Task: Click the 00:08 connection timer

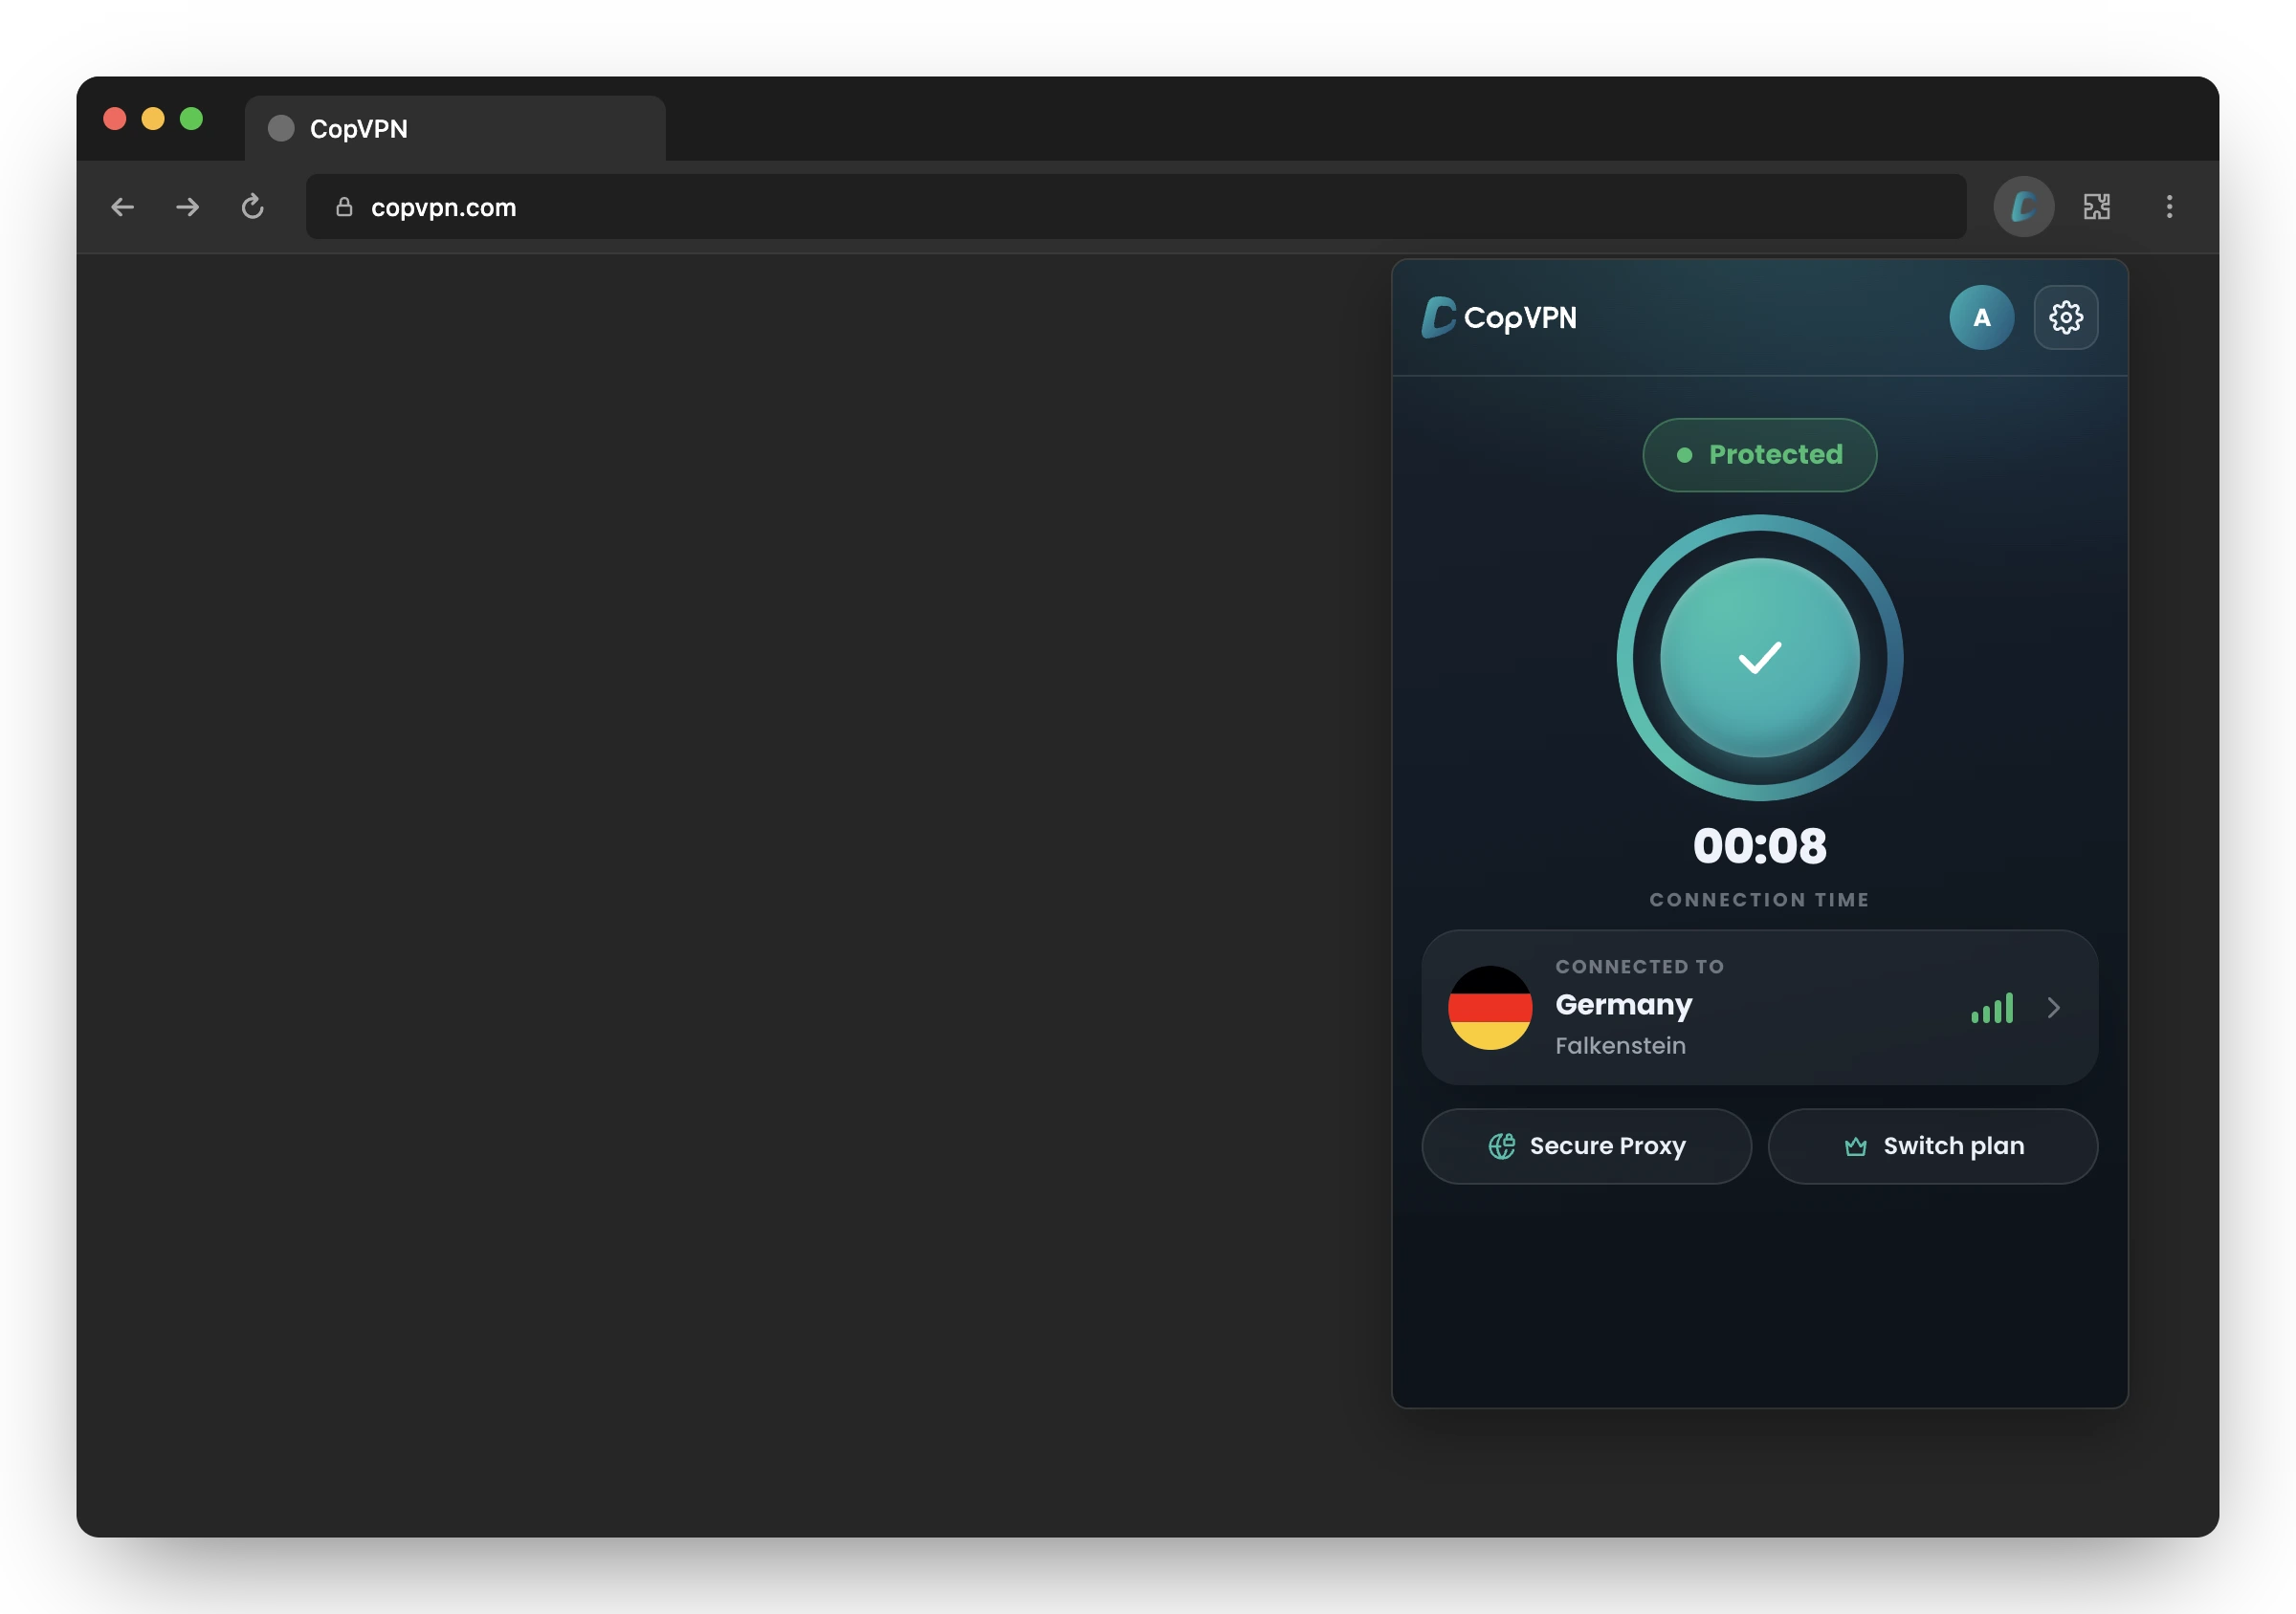Action: tap(1759, 845)
